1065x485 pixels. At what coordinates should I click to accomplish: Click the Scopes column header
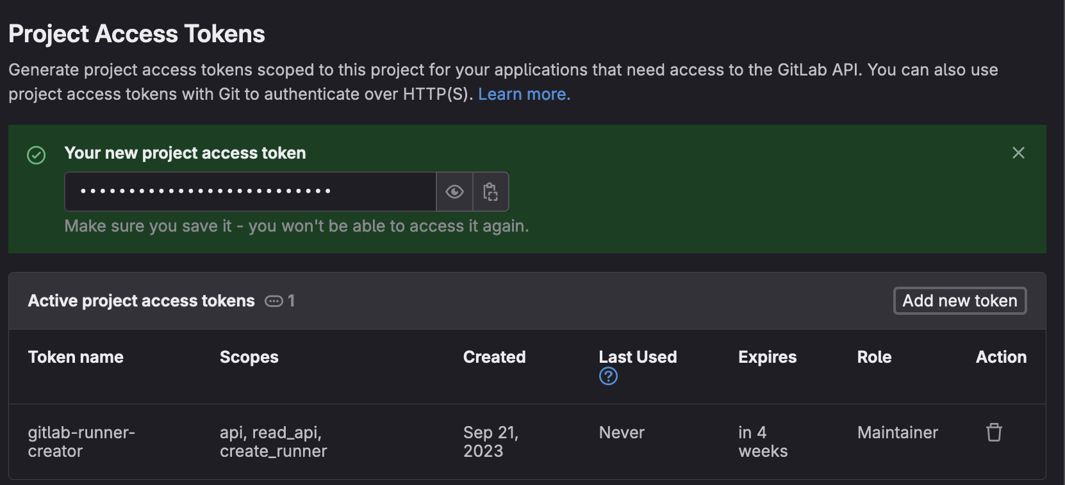pos(249,357)
